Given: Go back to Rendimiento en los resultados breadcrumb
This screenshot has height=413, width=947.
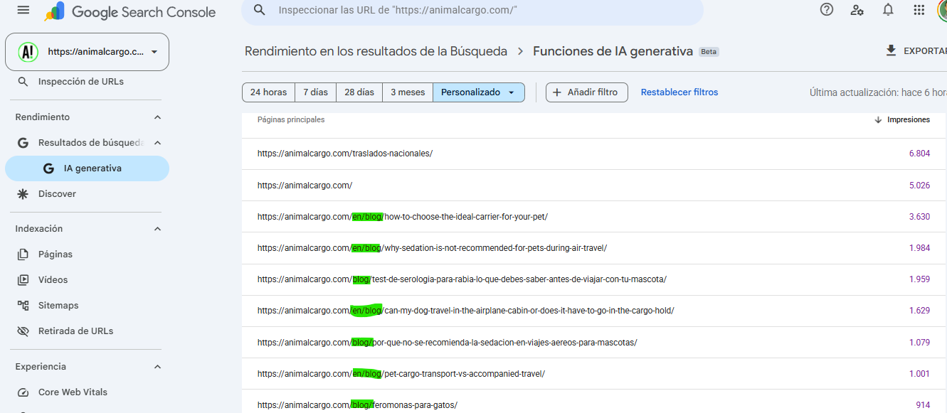Looking at the screenshot, I should tap(376, 51).
